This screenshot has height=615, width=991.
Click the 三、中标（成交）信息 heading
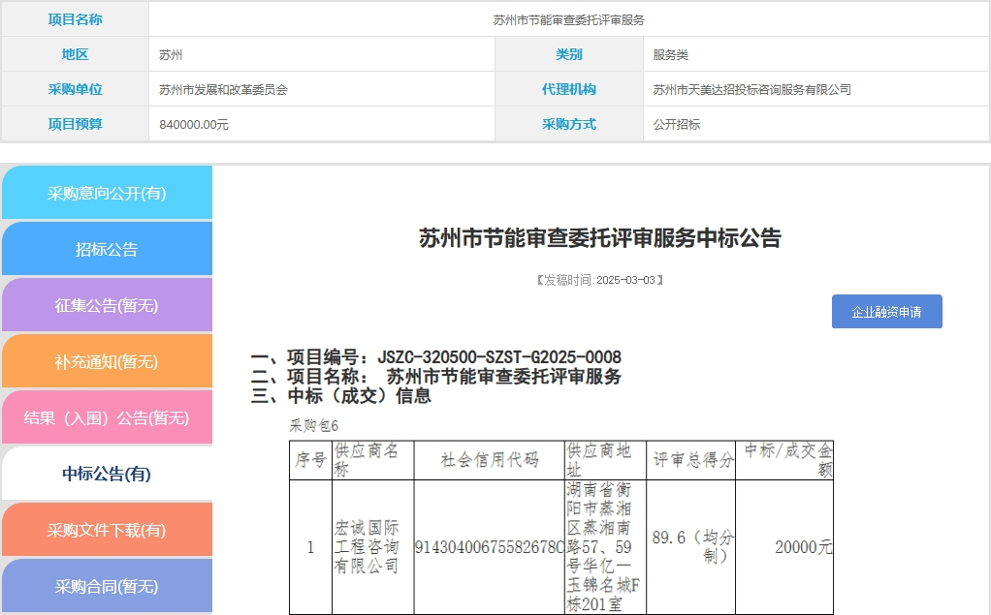tap(341, 396)
